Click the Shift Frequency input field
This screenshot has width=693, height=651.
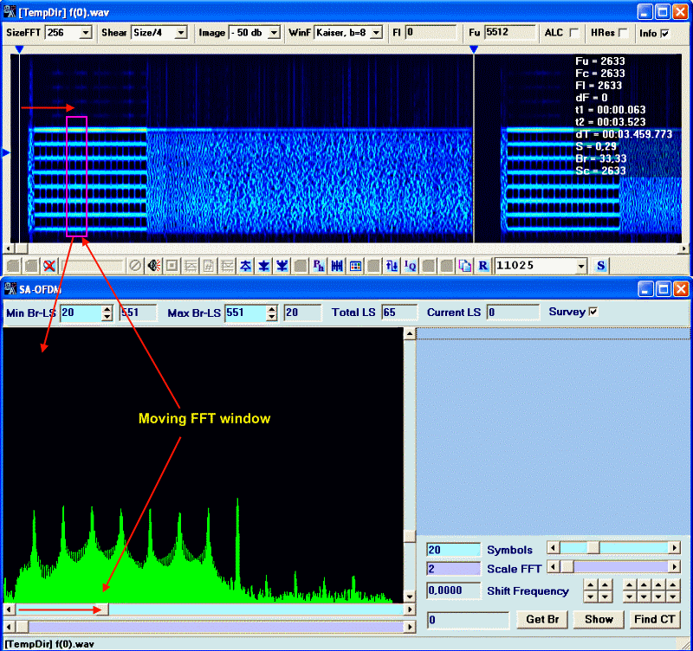tap(453, 590)
